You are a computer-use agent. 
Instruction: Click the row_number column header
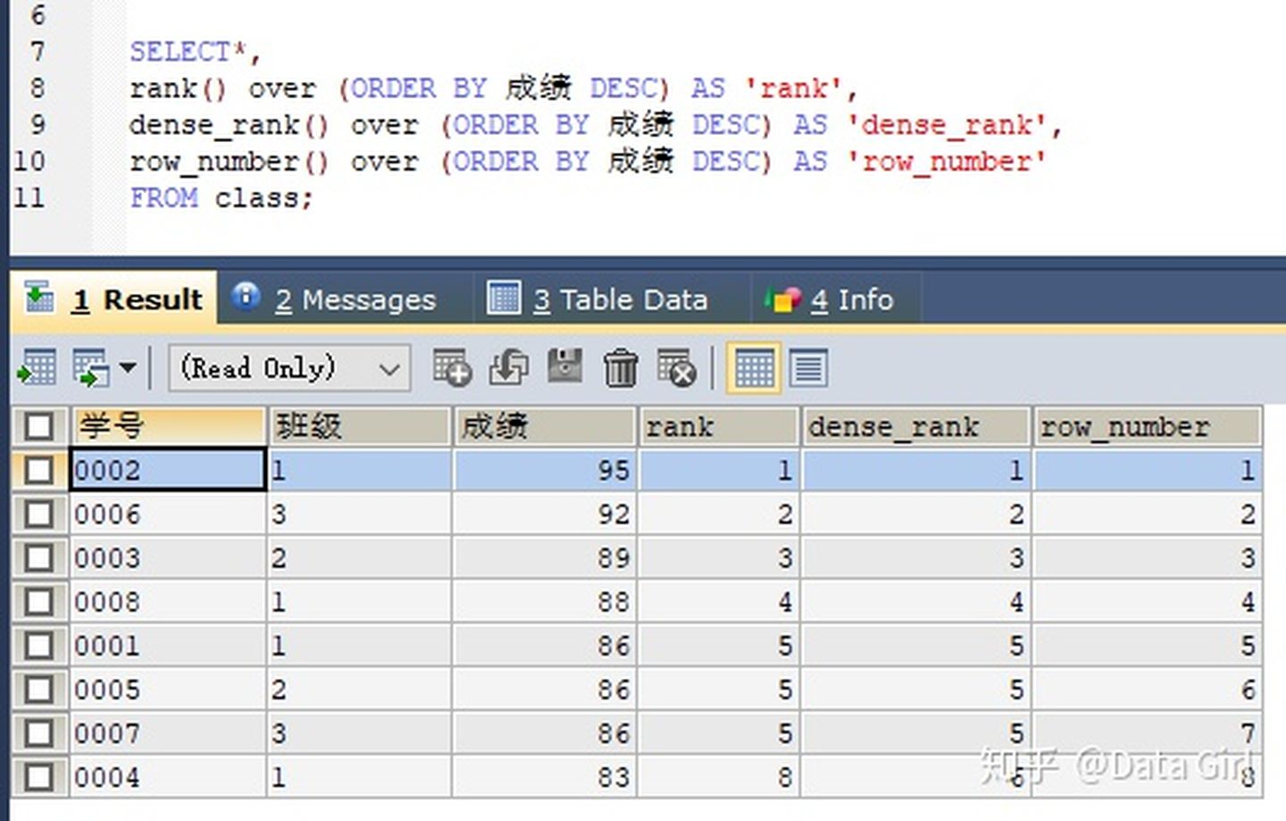point(1146,426)
